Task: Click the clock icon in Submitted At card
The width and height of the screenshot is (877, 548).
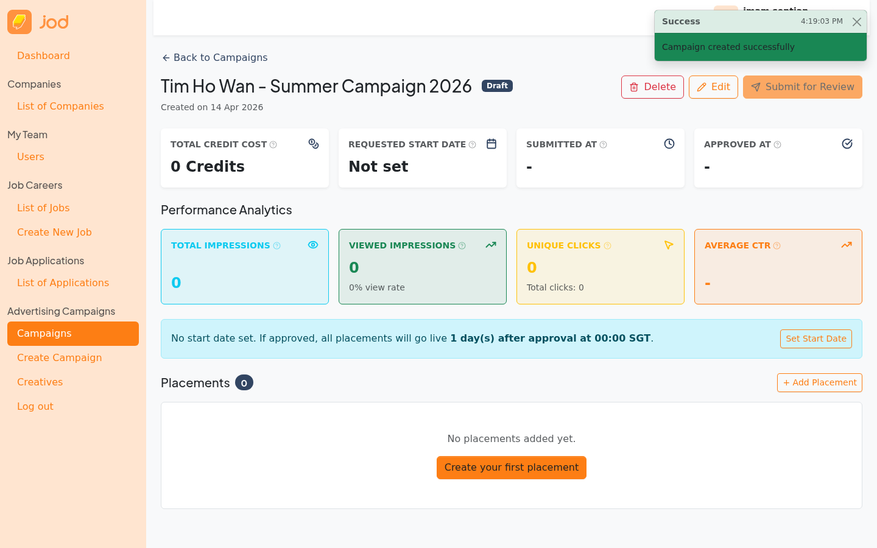Action: pos(669,144)
